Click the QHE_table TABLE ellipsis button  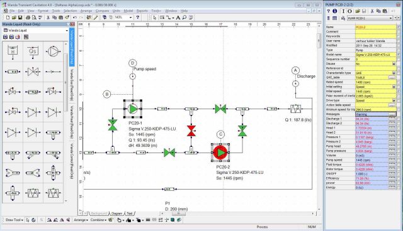(x=392, y=78)
